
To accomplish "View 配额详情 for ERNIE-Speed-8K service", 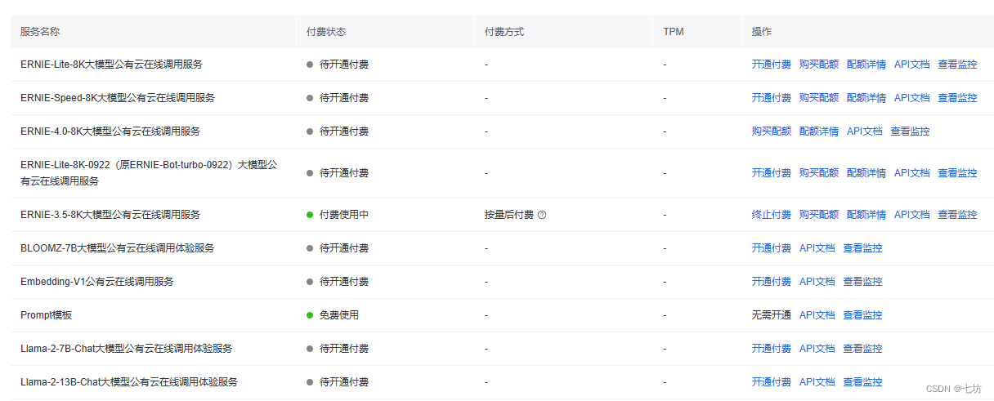I will pos(866,98).
